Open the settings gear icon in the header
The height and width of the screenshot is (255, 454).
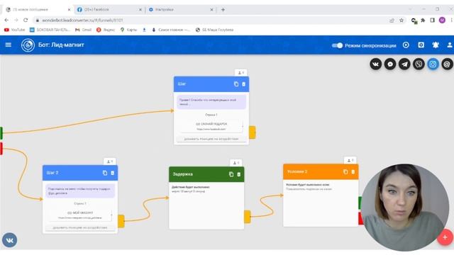[421, 45]
